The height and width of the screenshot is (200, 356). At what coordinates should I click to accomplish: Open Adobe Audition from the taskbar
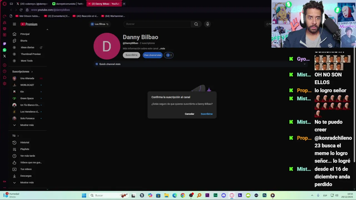pyautogui.click(x=216, y=195)
